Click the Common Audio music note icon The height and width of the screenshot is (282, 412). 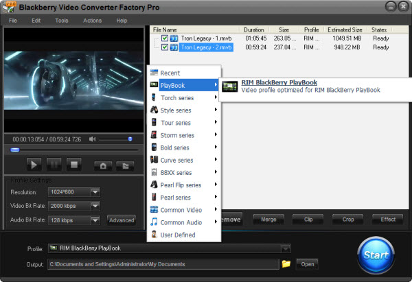pos(154,222)
